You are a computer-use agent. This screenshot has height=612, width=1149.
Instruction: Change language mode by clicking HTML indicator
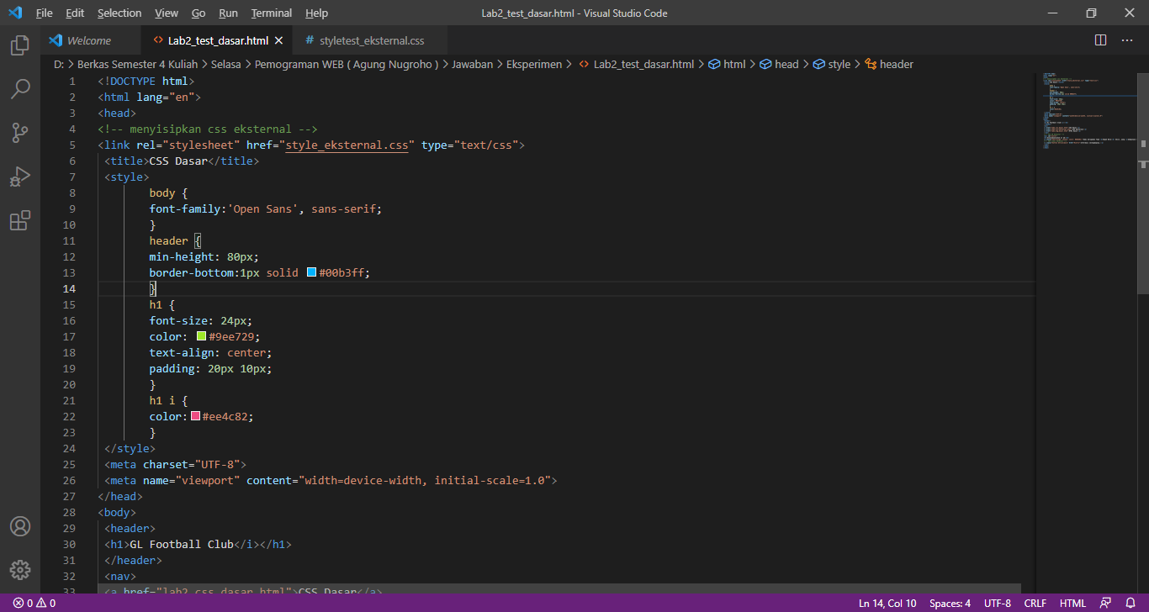(x=1072, y=603)
